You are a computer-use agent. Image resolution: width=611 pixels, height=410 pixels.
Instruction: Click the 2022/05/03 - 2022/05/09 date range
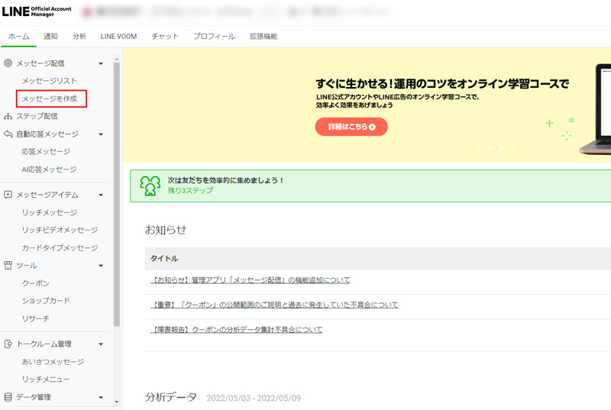(254, 398)
